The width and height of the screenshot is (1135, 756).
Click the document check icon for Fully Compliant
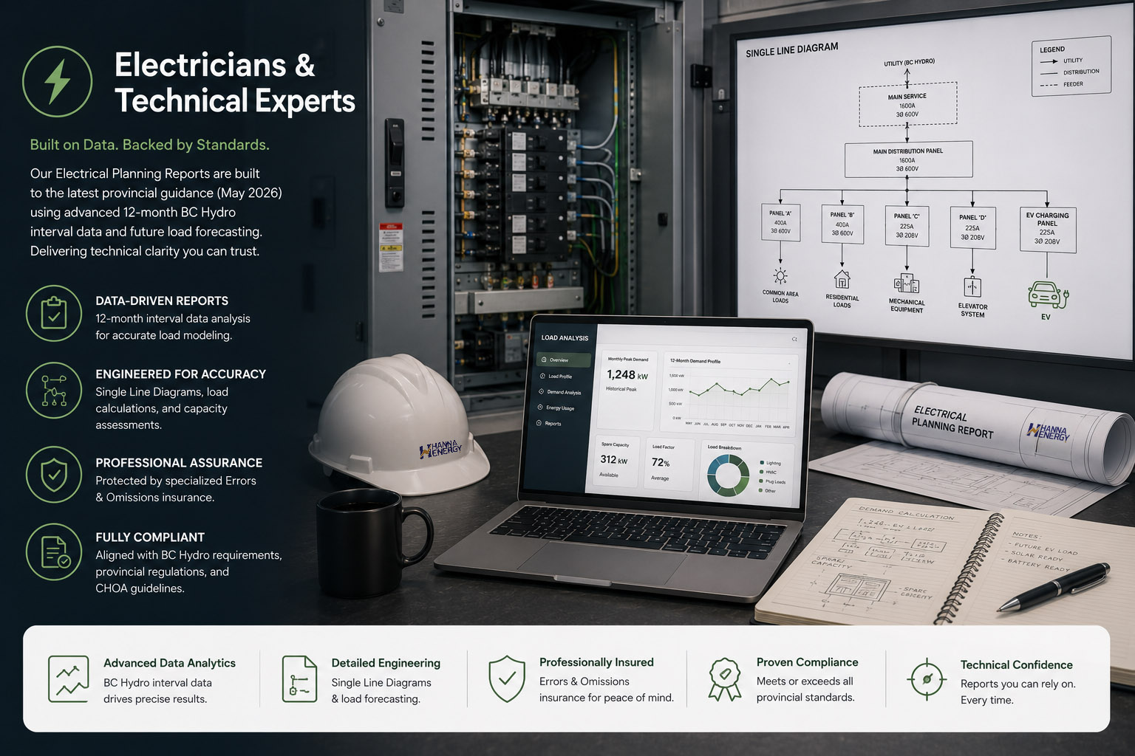[x=54, y=551]
